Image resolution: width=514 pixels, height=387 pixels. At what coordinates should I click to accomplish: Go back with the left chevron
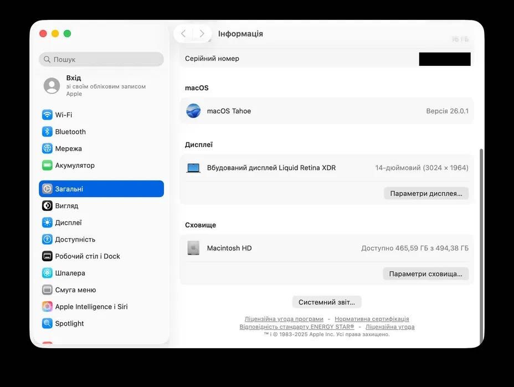click(183, 33)
